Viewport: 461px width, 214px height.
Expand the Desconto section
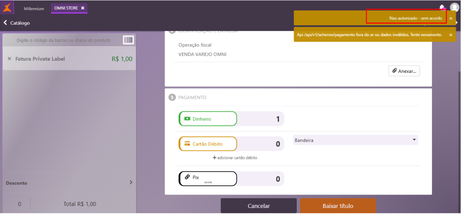(x=69, y=183)
